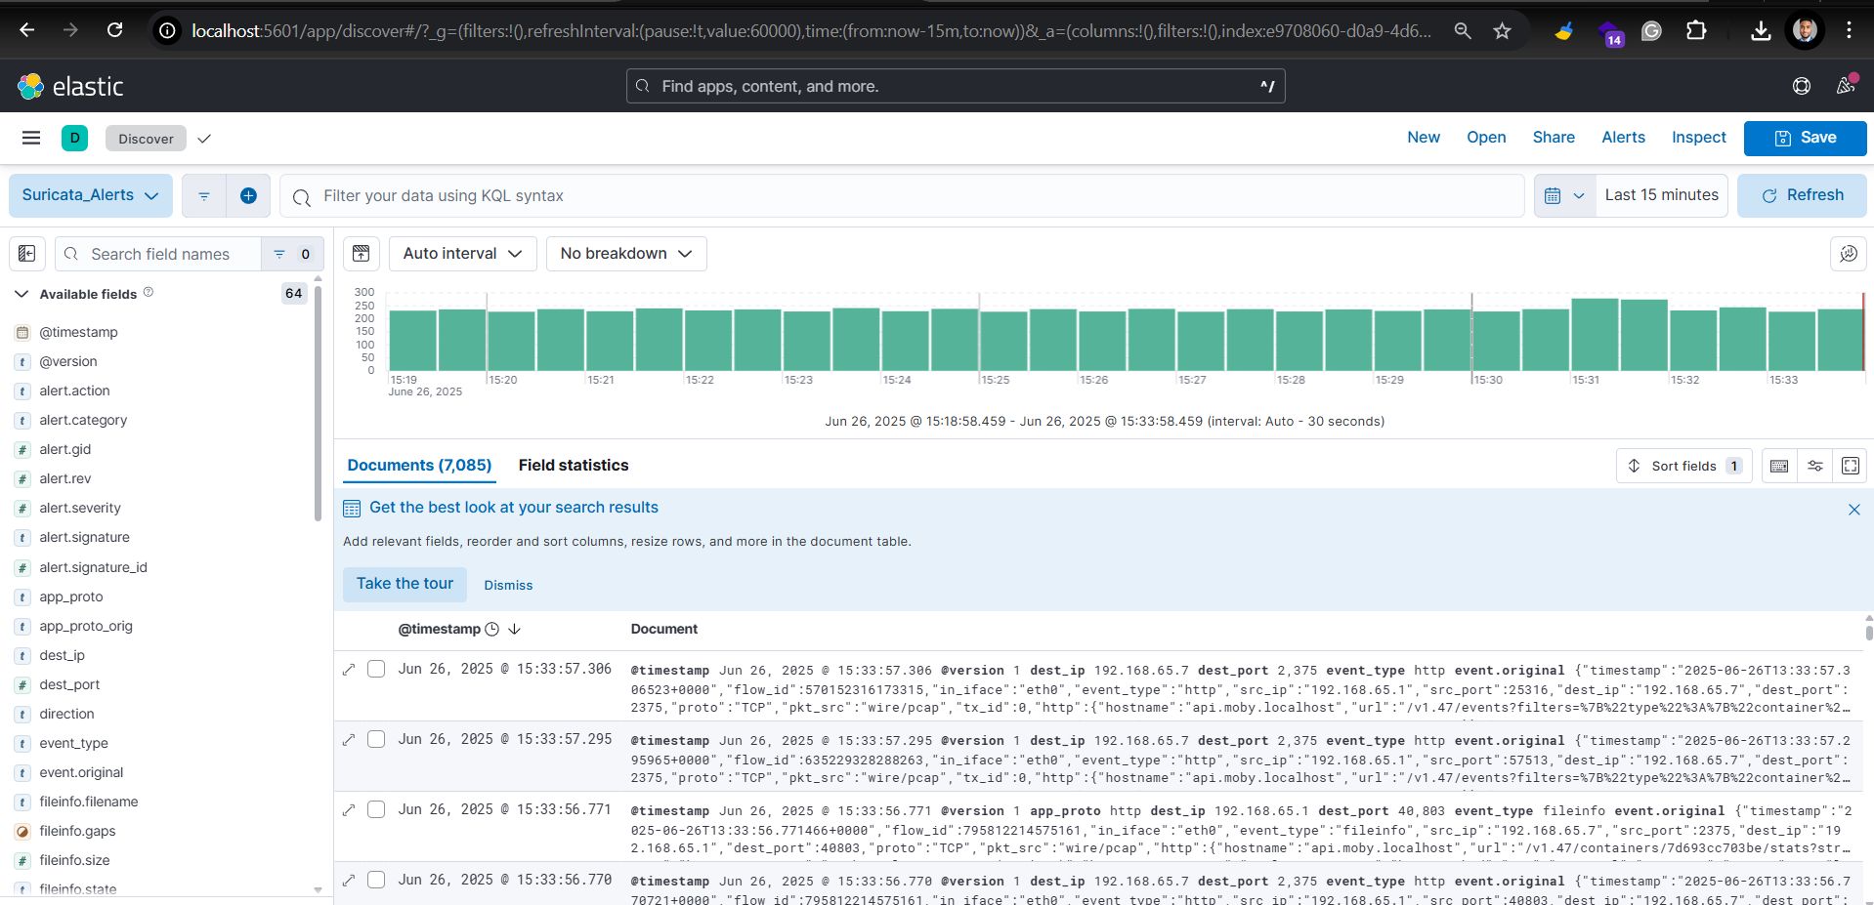Hide the fields sidebar panel
Screen dimensions: 1874x905
(x=27, y=254)
